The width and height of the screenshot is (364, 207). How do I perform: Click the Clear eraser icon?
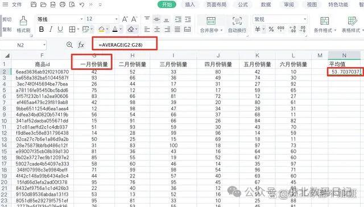pos(131,29)
